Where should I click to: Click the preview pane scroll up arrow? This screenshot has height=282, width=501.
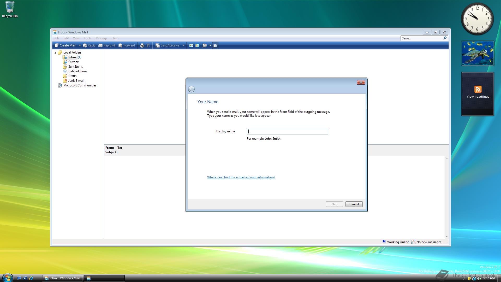(447, 158)
